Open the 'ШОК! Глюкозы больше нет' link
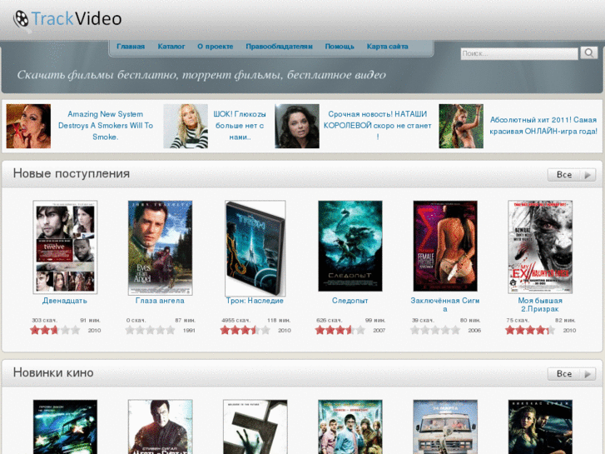Viewport: 605px width, 454px height. click(x=240, y=126)
